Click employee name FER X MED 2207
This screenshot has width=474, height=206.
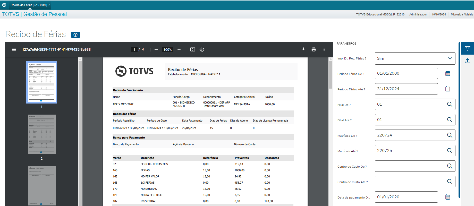pyautogui.click(x=123, y=104)
